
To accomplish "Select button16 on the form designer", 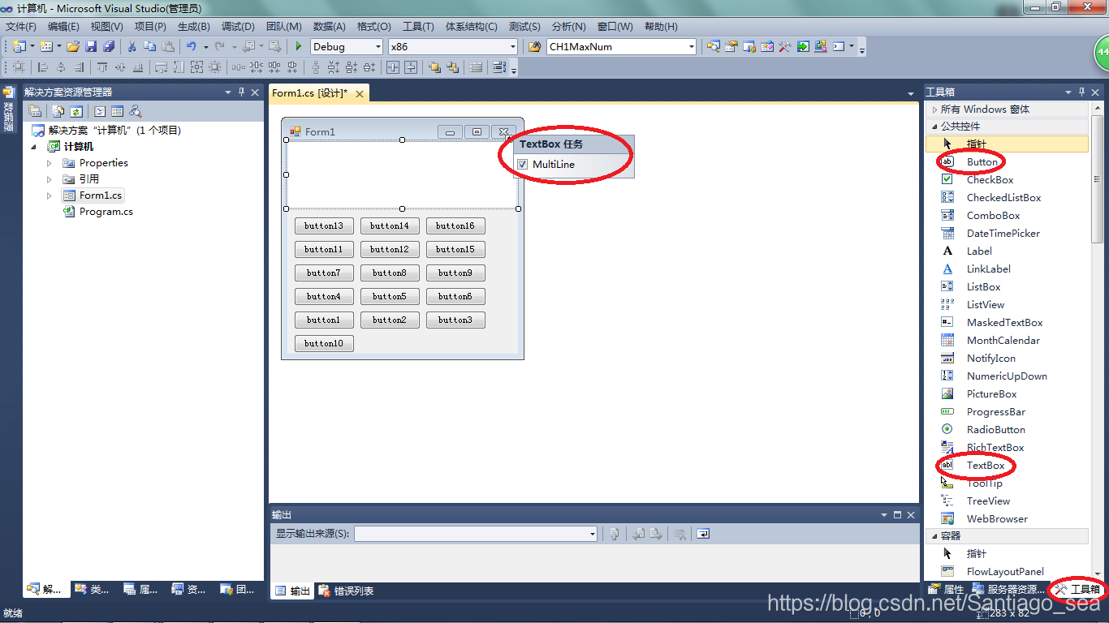I will click(x=455, y=226).
